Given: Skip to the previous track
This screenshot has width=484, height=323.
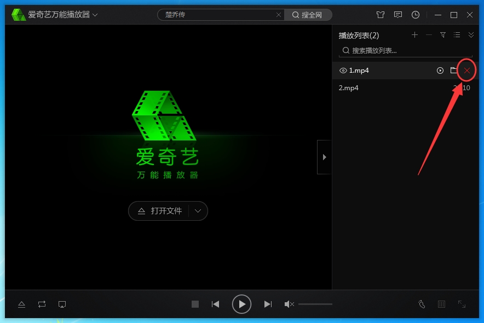Looking at the screenshot, I should click(x=216, y=304).
